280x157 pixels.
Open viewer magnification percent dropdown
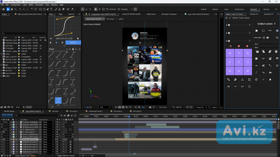[x=95, y=107]
